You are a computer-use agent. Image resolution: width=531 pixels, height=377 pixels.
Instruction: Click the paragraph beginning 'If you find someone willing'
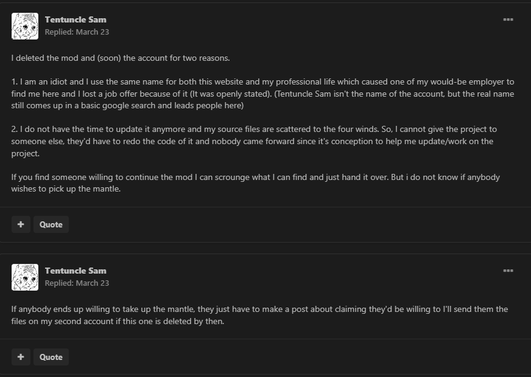256,183
